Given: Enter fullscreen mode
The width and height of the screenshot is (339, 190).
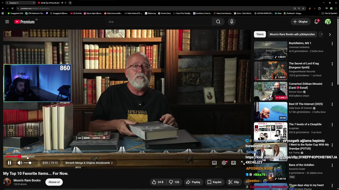Looking at the screenshot, I should [243, 163].
